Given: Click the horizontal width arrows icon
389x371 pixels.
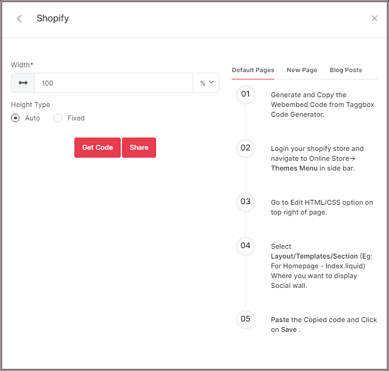Looking at the screenshot, I should pyautogui.click(x=23, y=83).
